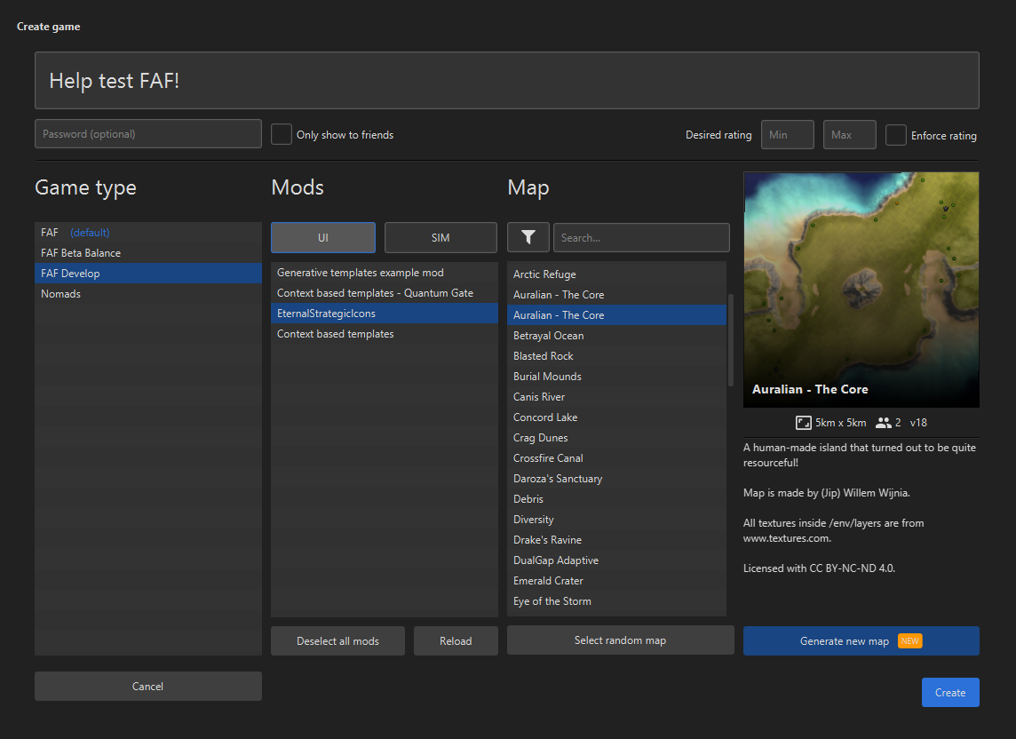The image size is (1016, 739).
Task: Click the Min rating input
Action: (787, 135)
